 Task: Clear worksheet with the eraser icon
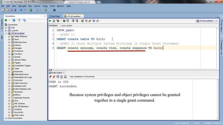pos(90,21)
